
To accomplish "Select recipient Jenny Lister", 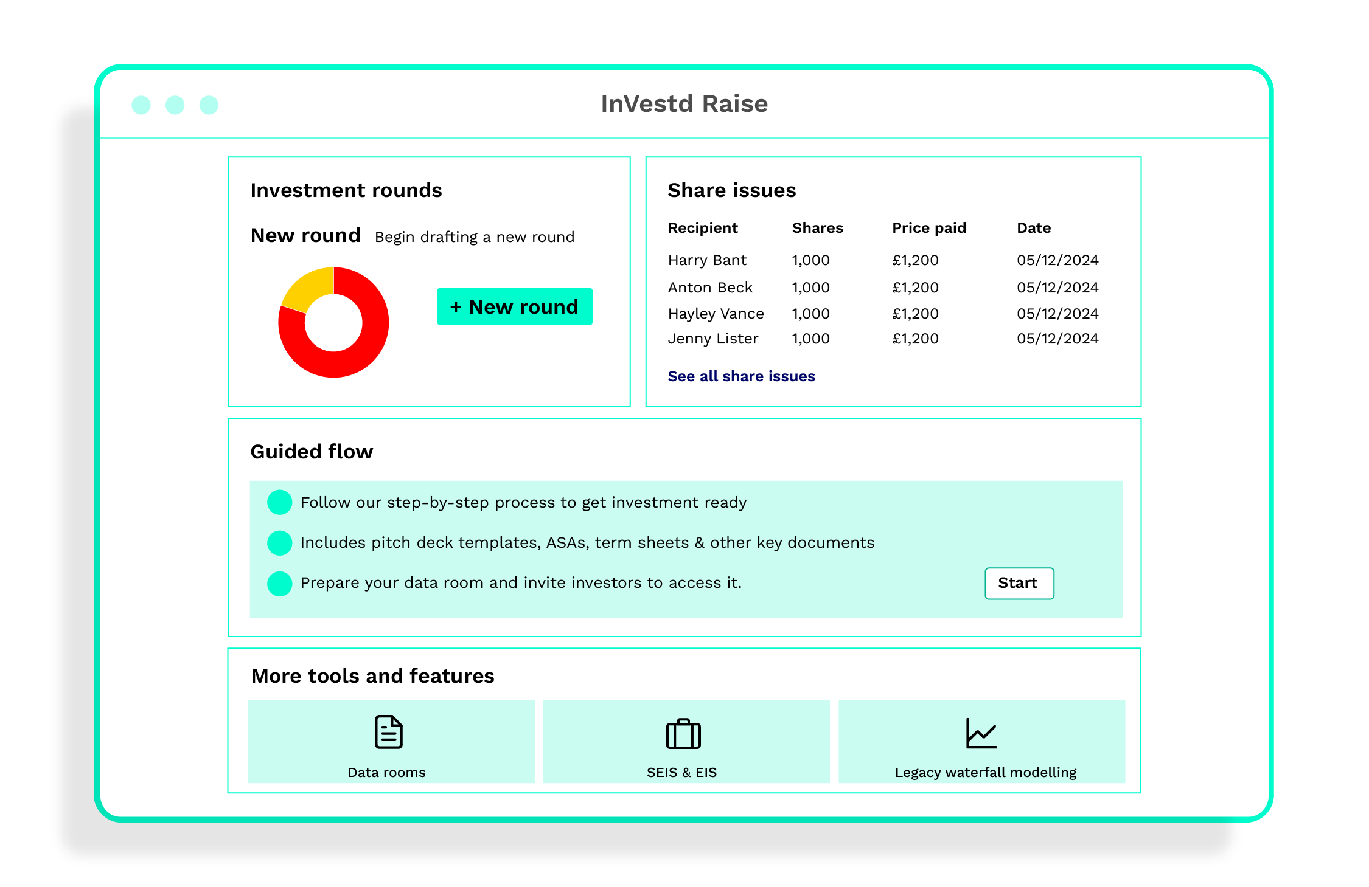I will 713,339.
